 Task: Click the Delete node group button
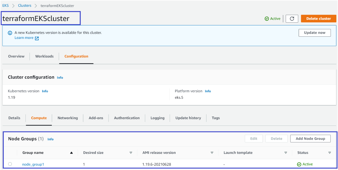click(276, 139)
